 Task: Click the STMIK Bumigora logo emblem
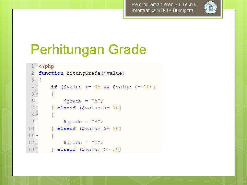210,7
